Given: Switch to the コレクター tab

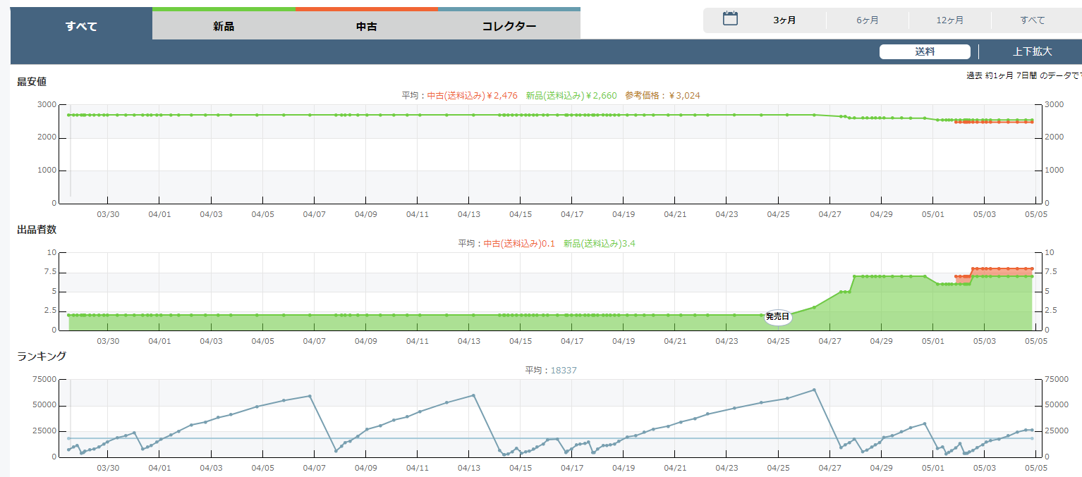Looking at the screenshot, I should click(x=509, y=27).
